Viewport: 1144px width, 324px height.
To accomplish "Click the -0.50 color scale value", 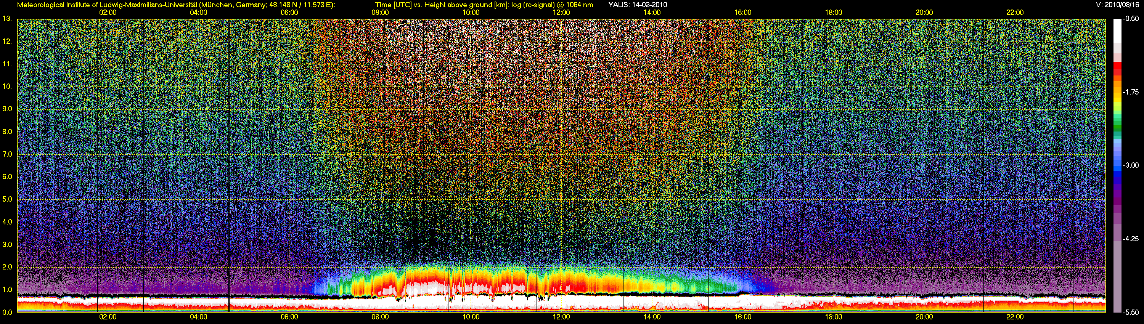I will (x=1131, y=19).
